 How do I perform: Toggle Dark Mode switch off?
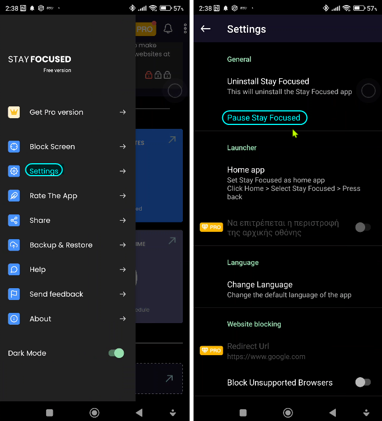coord(116,353)
